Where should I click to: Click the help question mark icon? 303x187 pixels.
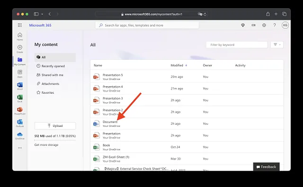pos(275,25)
